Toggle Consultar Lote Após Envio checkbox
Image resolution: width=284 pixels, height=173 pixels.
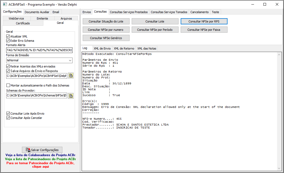(x=8, y=114)
